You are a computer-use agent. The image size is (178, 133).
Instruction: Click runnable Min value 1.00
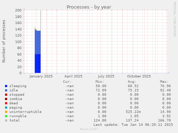pyautogui.click(x=102, y=116)
